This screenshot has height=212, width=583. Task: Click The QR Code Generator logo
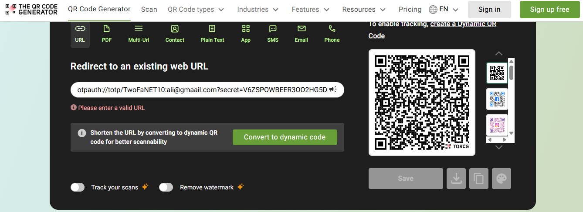pos(31,10)
